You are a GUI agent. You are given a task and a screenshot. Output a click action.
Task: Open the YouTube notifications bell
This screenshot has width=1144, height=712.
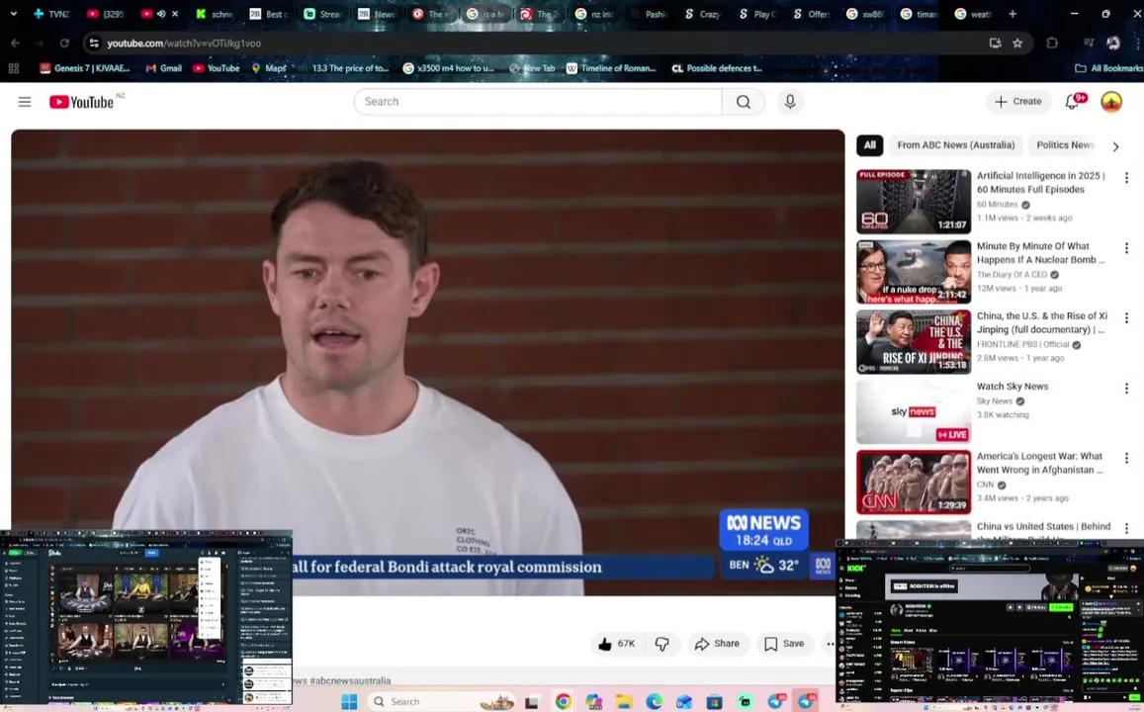[1073, 102]
